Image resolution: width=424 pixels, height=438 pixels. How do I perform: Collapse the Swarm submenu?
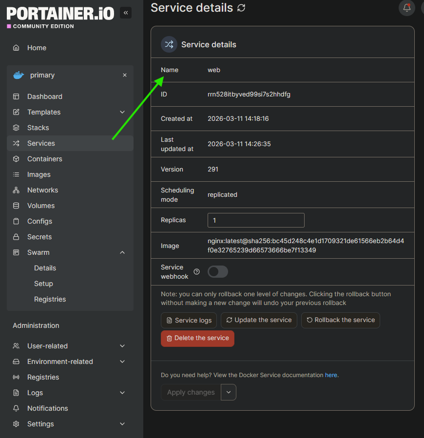pyautogui.click(x=122, y=252)
